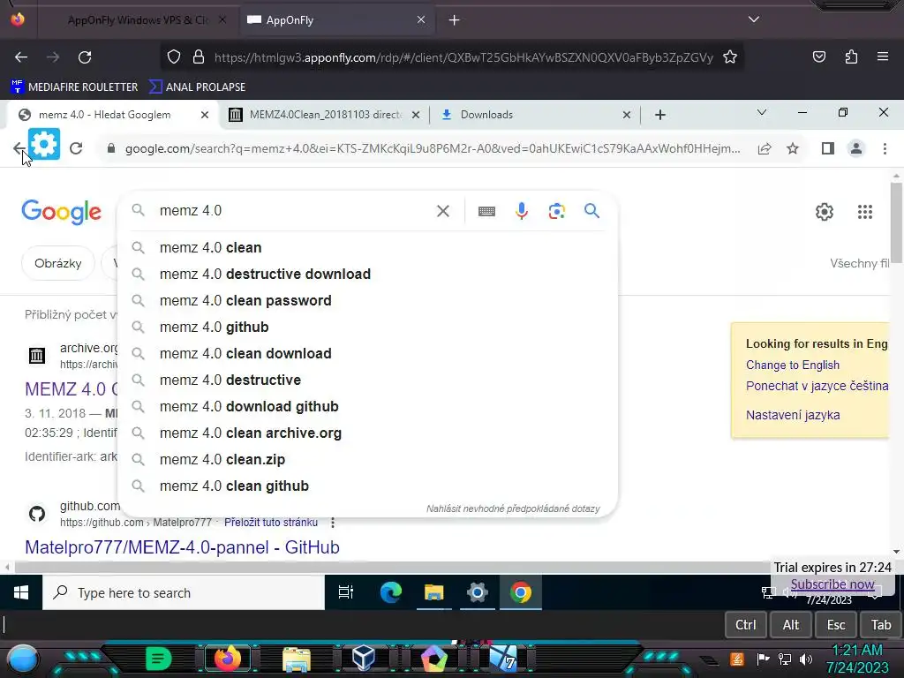Choose suggestion memz 4.0 clean.zip

click(368, 459)
